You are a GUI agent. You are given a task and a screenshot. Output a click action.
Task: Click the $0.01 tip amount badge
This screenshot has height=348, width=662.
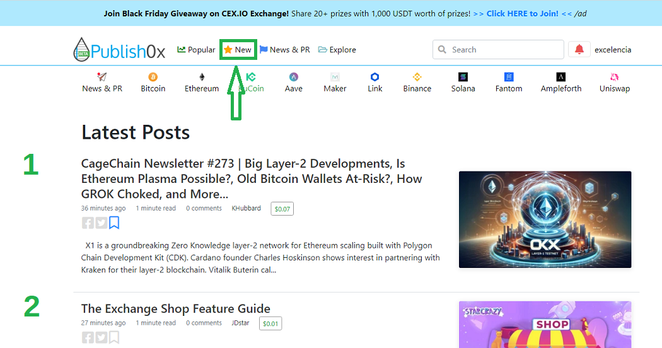click(x=270, y=323)
